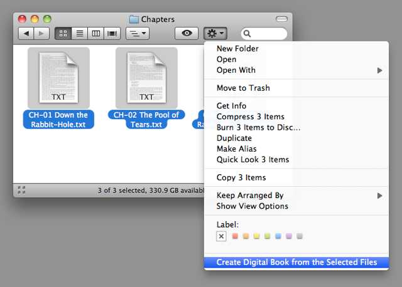
Task: Switch to column view mode
Action: coord(96,33)
